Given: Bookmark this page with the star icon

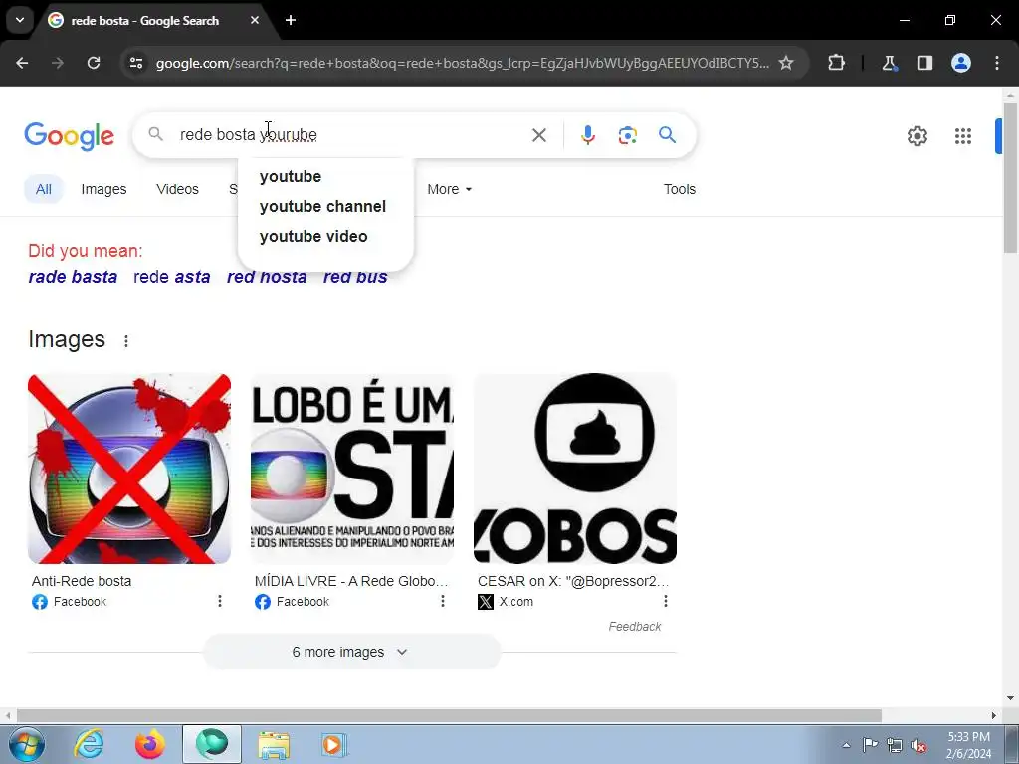Looking at the screenshot, I should 786,63.
